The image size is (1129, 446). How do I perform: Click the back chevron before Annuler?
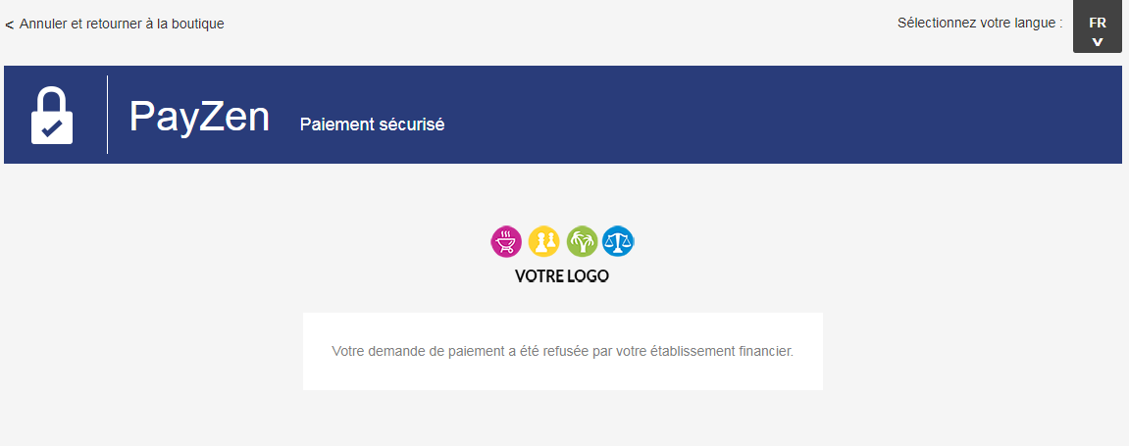coord(10,25)
